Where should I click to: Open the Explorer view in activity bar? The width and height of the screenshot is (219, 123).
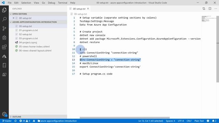pos(4,10)
